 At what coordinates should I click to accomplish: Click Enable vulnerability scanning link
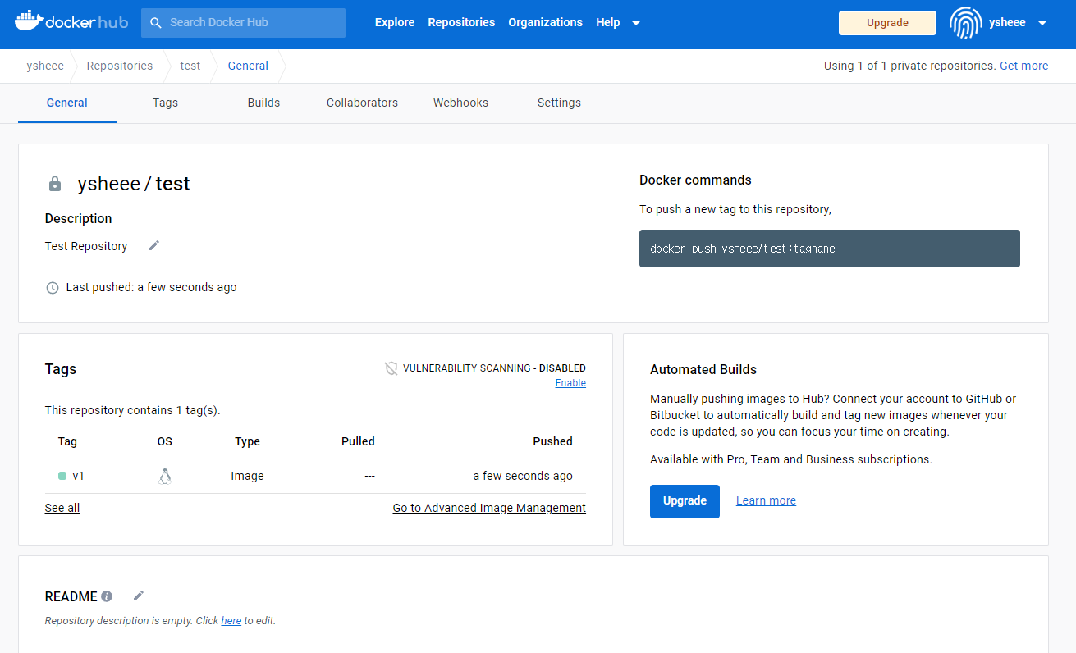tap(570, 383)
